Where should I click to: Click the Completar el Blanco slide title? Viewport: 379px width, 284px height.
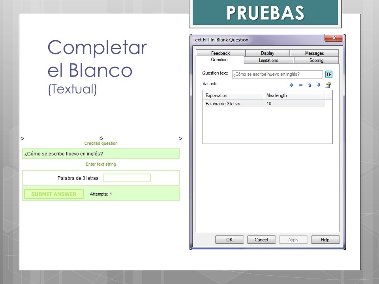(x=97, y=59)
